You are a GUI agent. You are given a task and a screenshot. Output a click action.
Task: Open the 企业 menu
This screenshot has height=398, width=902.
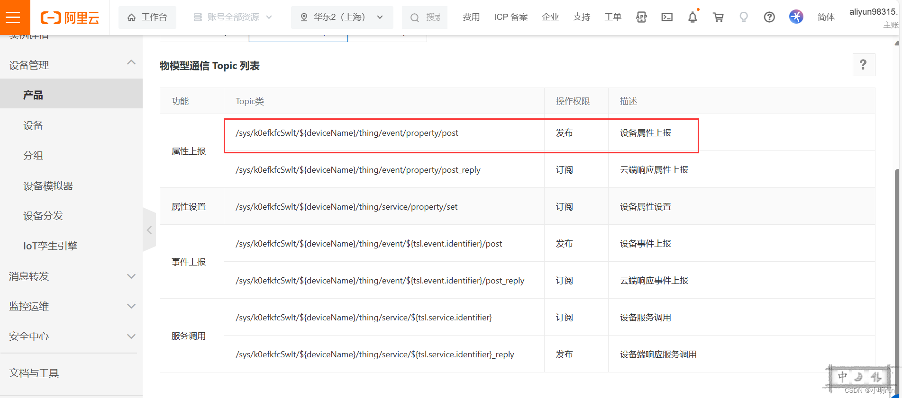(x=550, y=18)
